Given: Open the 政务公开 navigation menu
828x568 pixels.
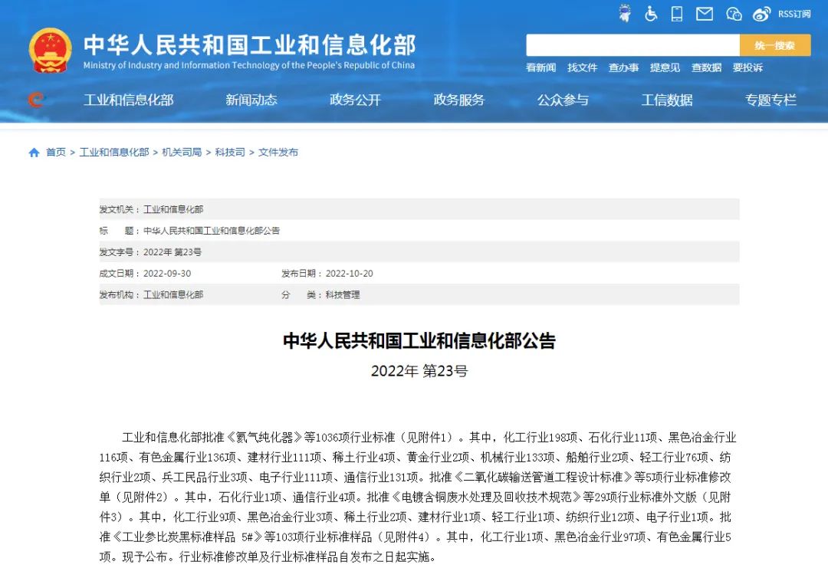Looking at the screenshot, I should click(x=356, y=100).
